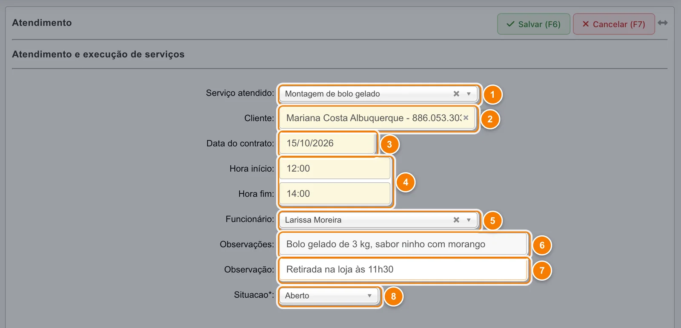Focus the Data do contrato field

pos(327,143)
